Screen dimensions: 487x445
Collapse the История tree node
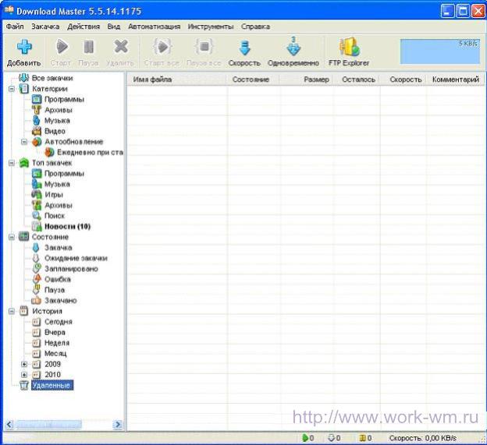pyautogui.click(x=12, y=312)
